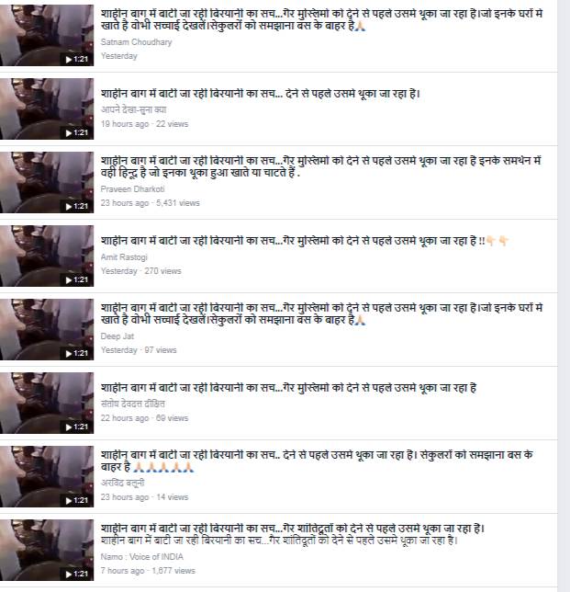The image size is (570, 592).
Task: Open the video thumbnail with 14 views
Action: [47, 476]
